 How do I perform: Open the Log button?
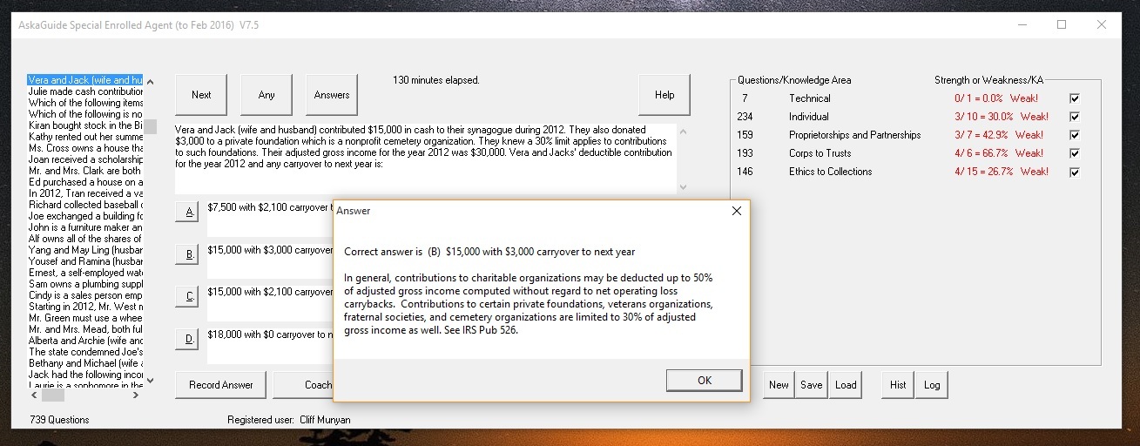click(932, 385)
